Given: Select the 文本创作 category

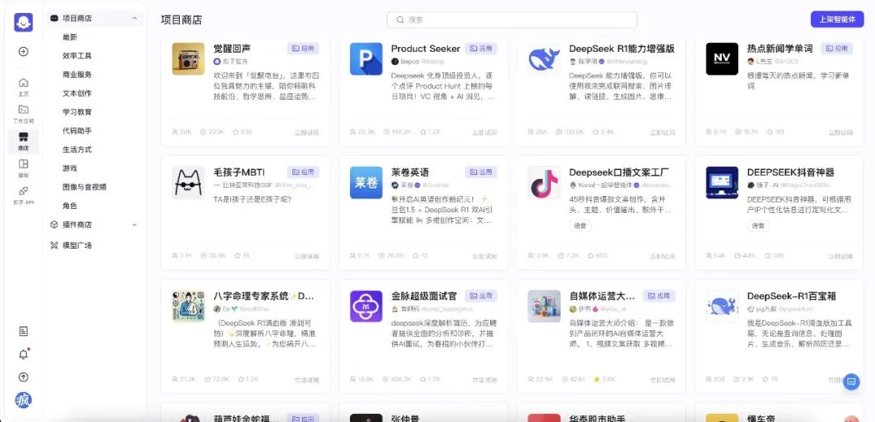Looking at the screenshot, I should tap(77, 93).
